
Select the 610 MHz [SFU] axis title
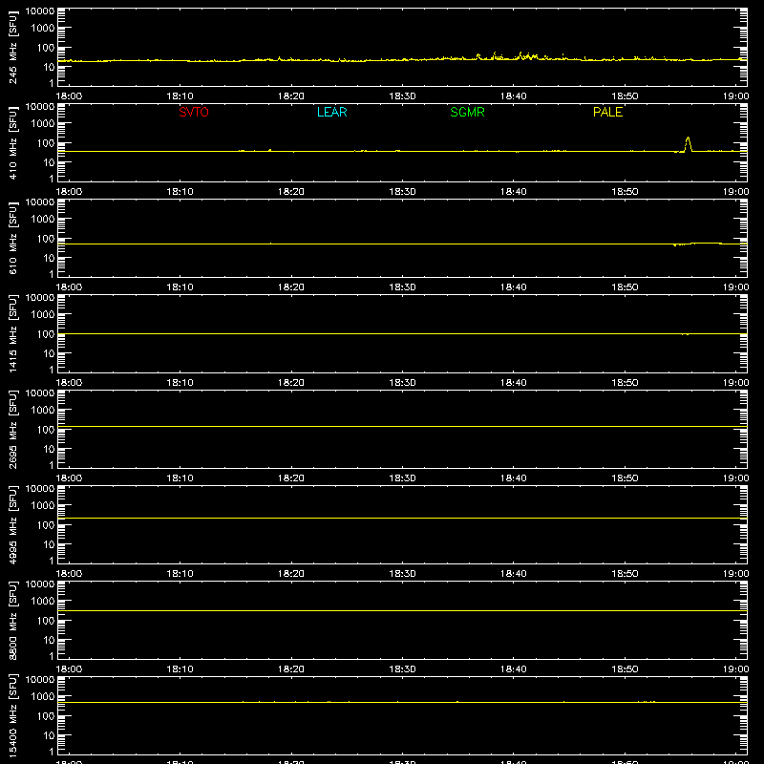pos(13,238)
